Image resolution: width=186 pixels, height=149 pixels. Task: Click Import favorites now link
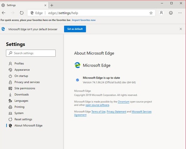pyautogui.click(x=84, y=20)
